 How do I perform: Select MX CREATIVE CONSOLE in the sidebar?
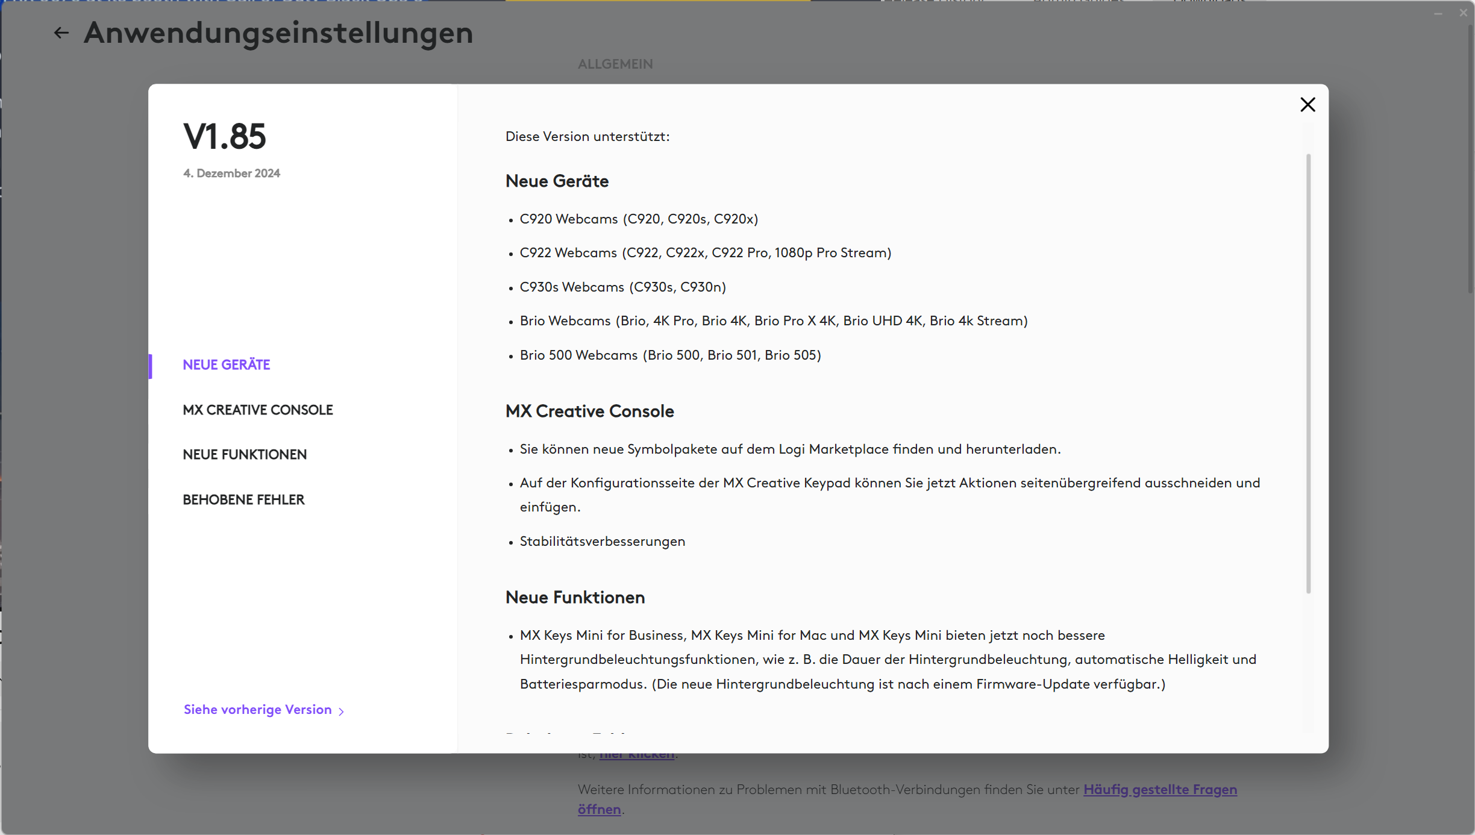(x=258, y=409)
